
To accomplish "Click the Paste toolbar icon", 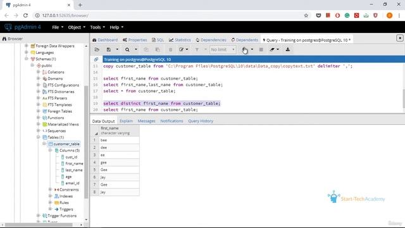I will click(x=158, y=49).
